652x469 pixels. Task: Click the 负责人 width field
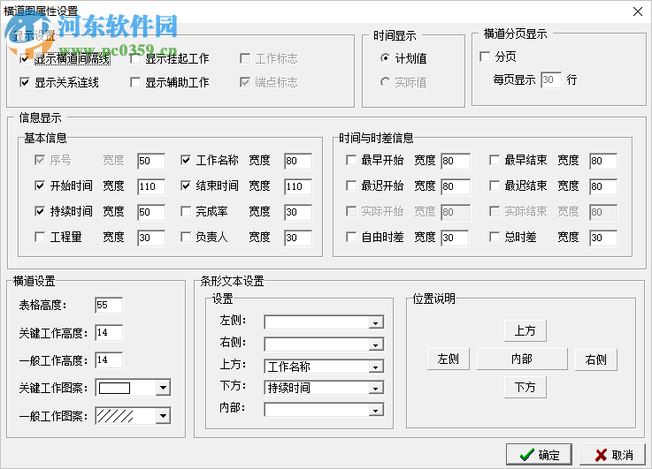(298, 238)
